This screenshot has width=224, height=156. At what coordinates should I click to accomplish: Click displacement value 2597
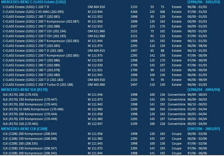[134, 26]
